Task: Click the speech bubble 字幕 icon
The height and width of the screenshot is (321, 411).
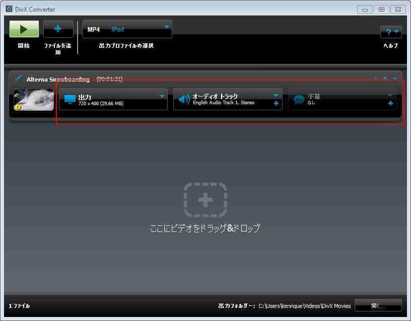Action: [299, 100]
